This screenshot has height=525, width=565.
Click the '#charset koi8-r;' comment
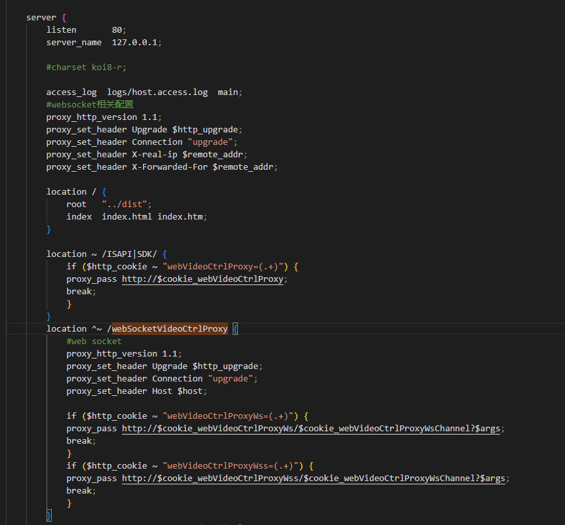pos(86,68)
